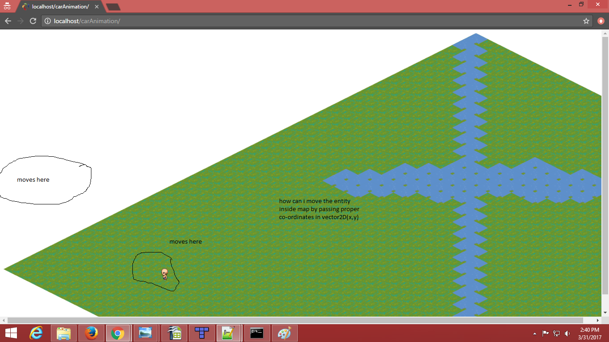Click the browser Back arrow
This screenshot has height=342, width=609.
pyautogui.click(x=8, y=21)
